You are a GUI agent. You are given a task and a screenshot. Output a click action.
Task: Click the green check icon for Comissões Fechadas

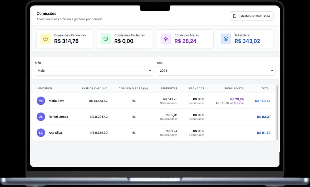105,39
